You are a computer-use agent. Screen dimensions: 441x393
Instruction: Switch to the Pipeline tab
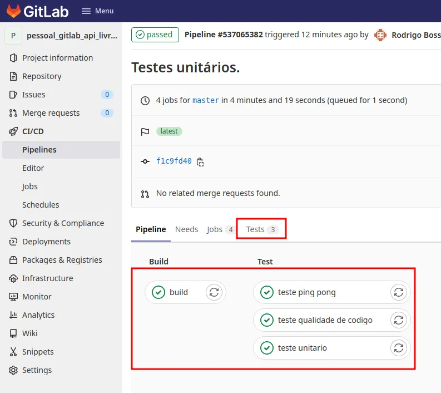(151, 229)
